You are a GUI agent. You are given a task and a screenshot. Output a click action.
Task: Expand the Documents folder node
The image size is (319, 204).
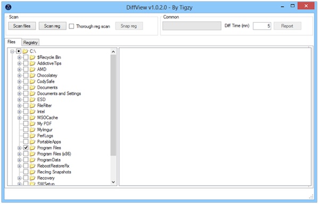(x=19, y=88)
